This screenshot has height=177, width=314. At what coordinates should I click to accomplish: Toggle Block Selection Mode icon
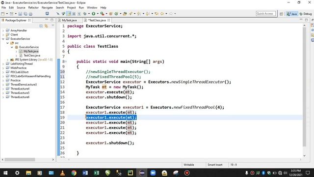point(74,14)
